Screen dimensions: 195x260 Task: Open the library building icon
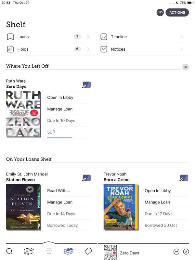pyautogui.click(x=29, y=251)
